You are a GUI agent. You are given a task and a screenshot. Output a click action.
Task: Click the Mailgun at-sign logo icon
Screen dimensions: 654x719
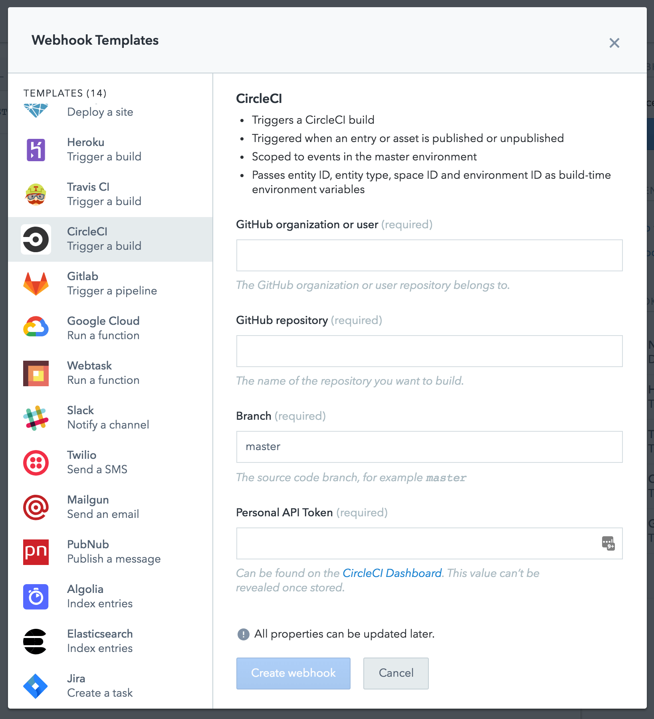pyautogui.click(x=36, y=508)
